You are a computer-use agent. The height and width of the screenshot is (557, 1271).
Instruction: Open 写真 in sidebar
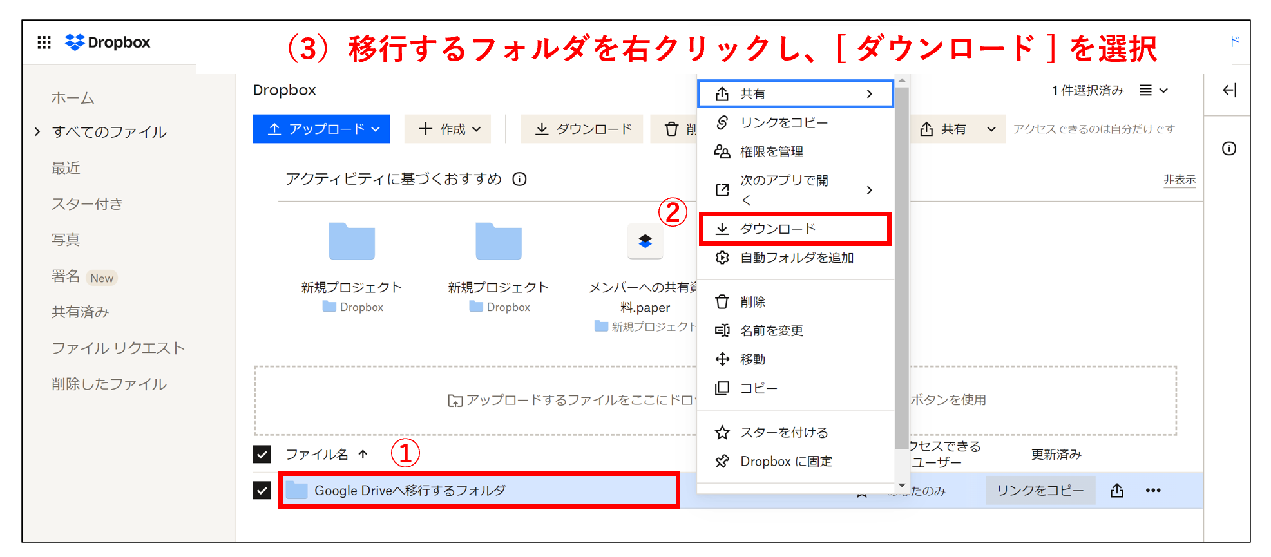pos(66,240)
